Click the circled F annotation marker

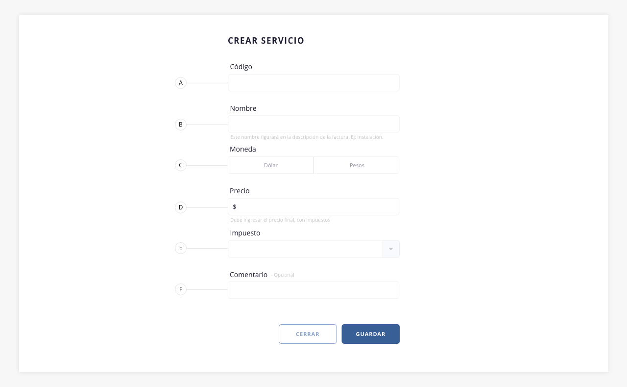(181, 289)
